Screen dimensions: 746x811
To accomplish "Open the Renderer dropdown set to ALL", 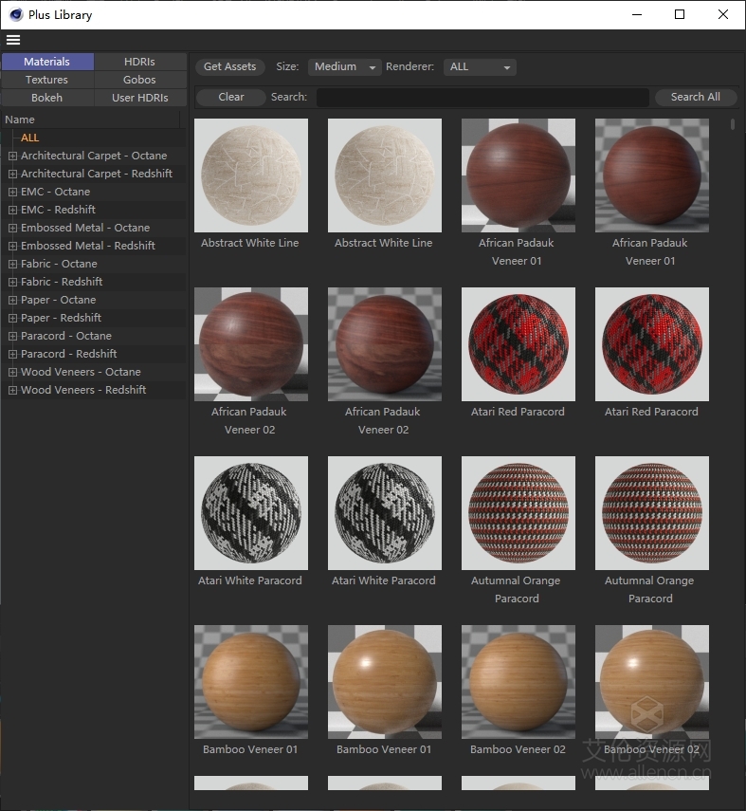I will pos(480,66).
